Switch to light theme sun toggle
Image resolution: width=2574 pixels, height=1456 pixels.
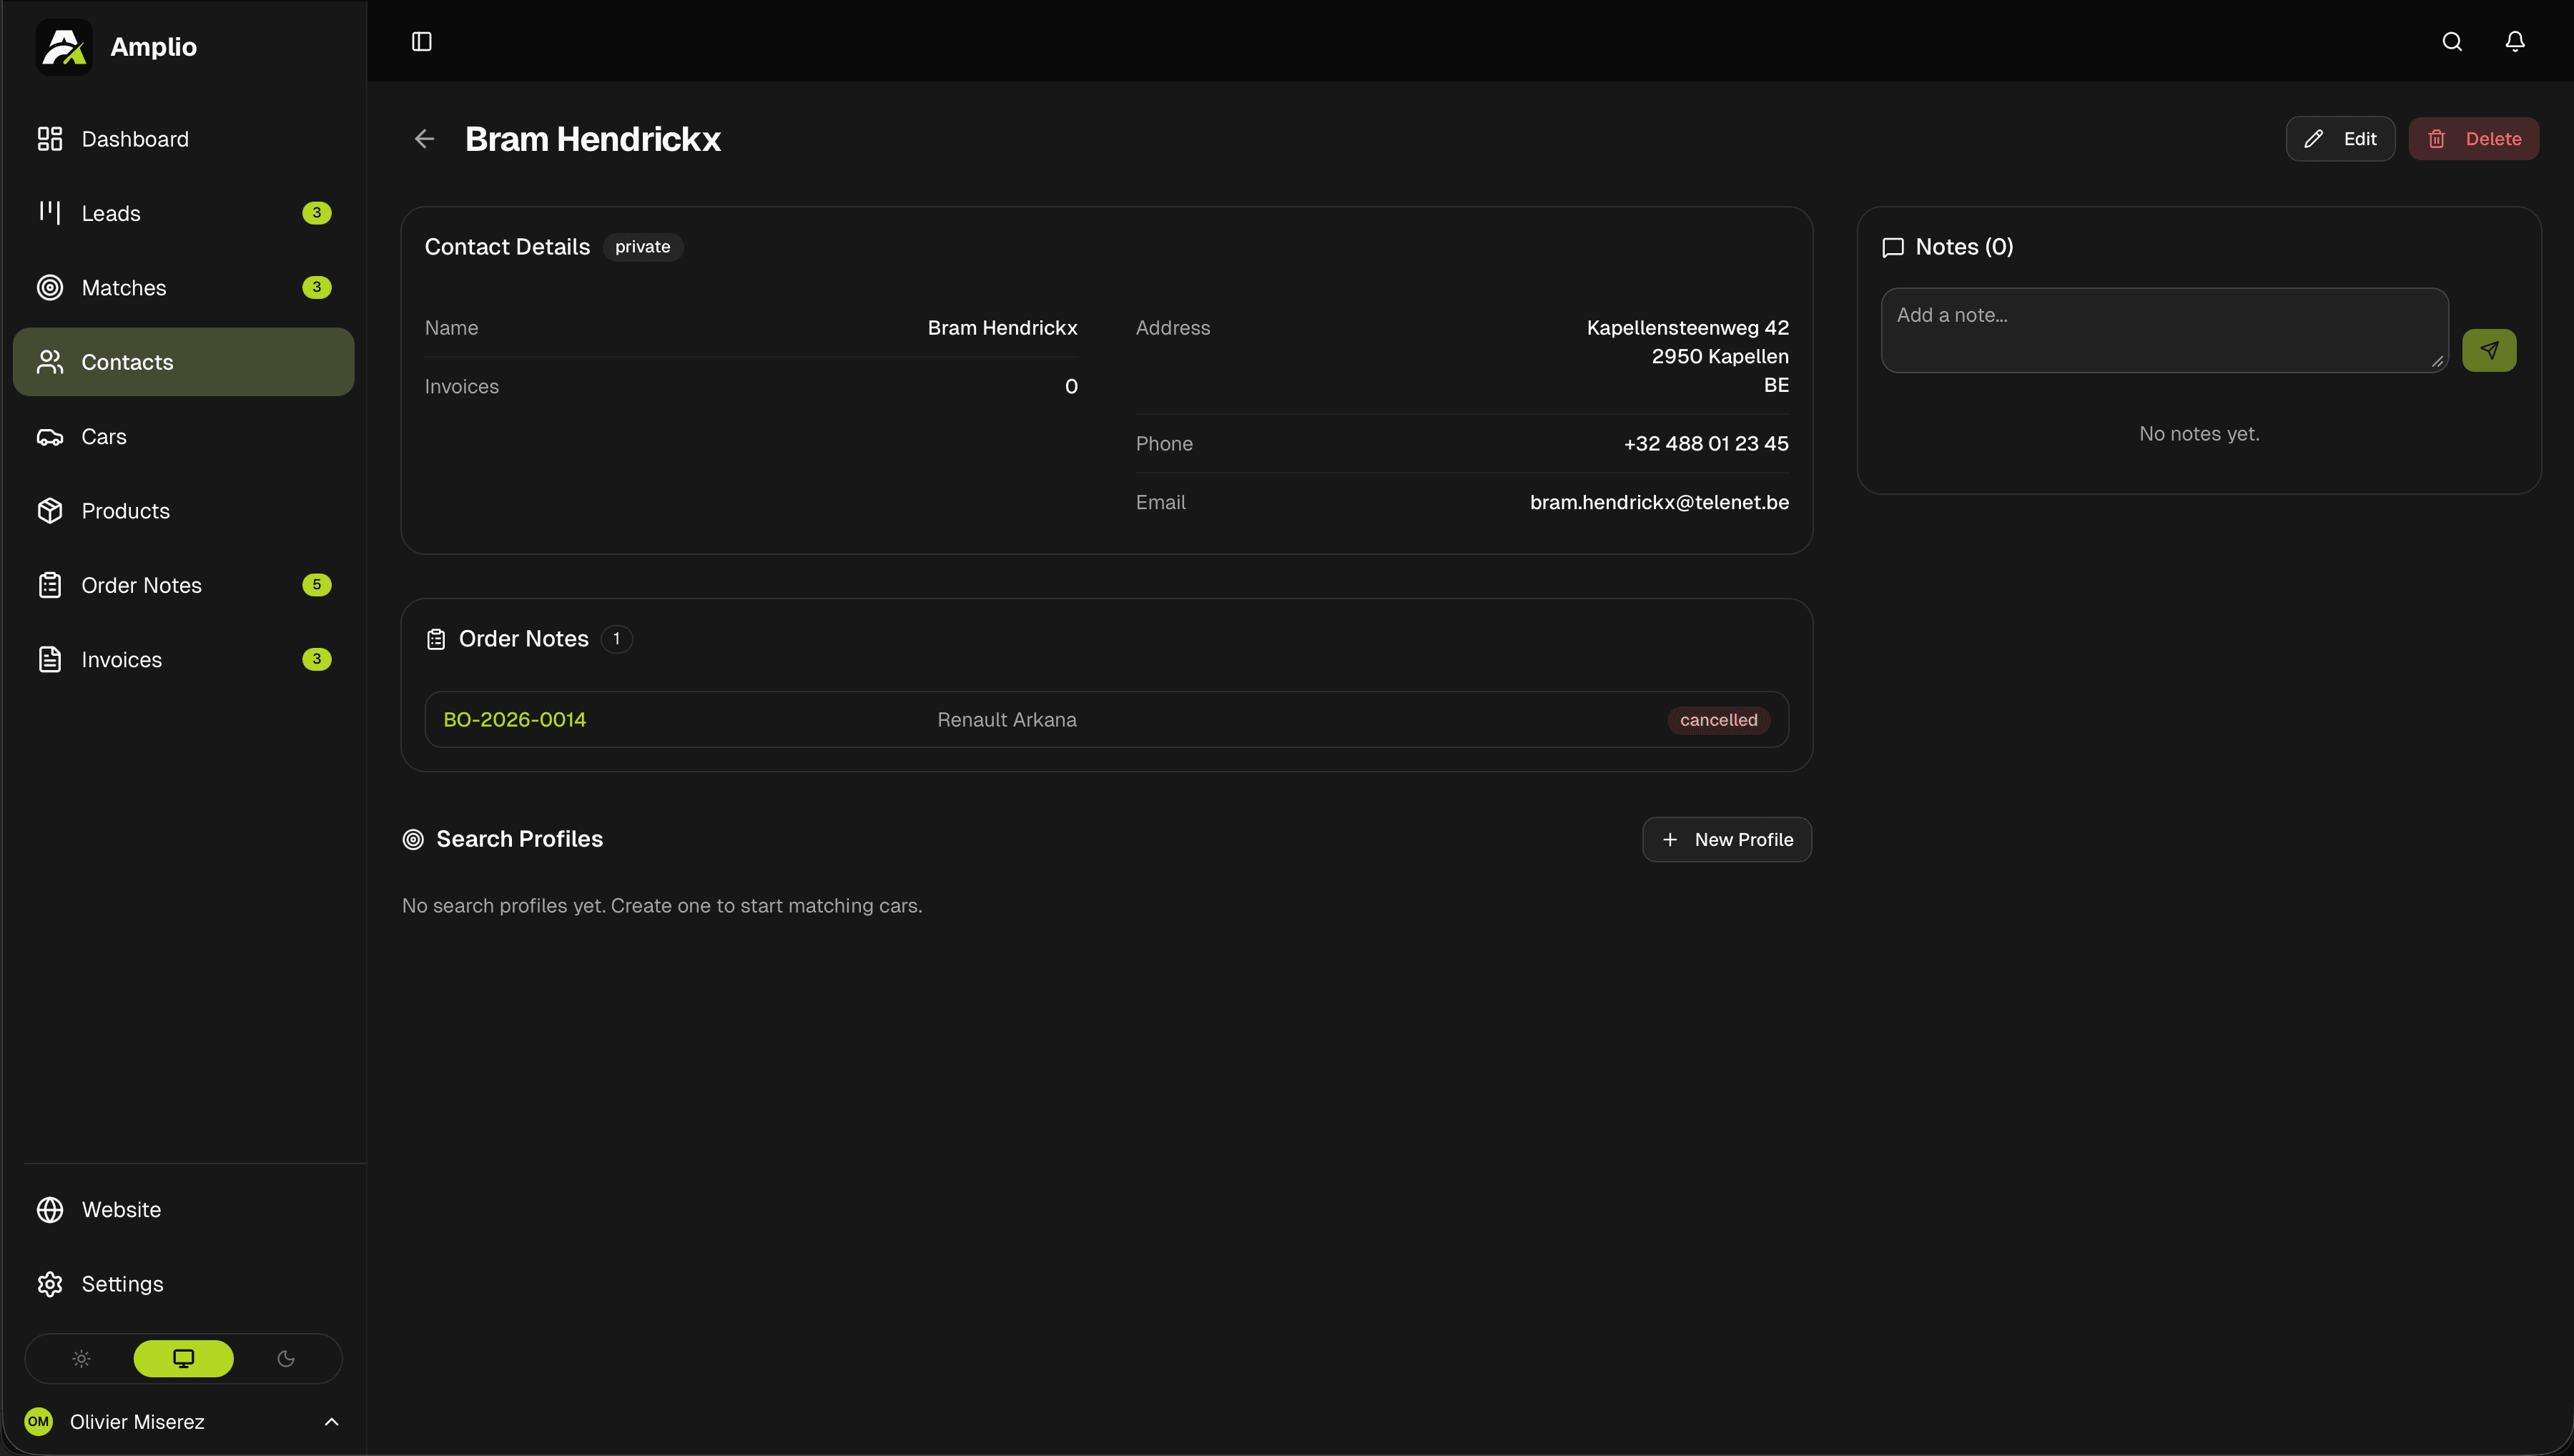pos(82,1358)
